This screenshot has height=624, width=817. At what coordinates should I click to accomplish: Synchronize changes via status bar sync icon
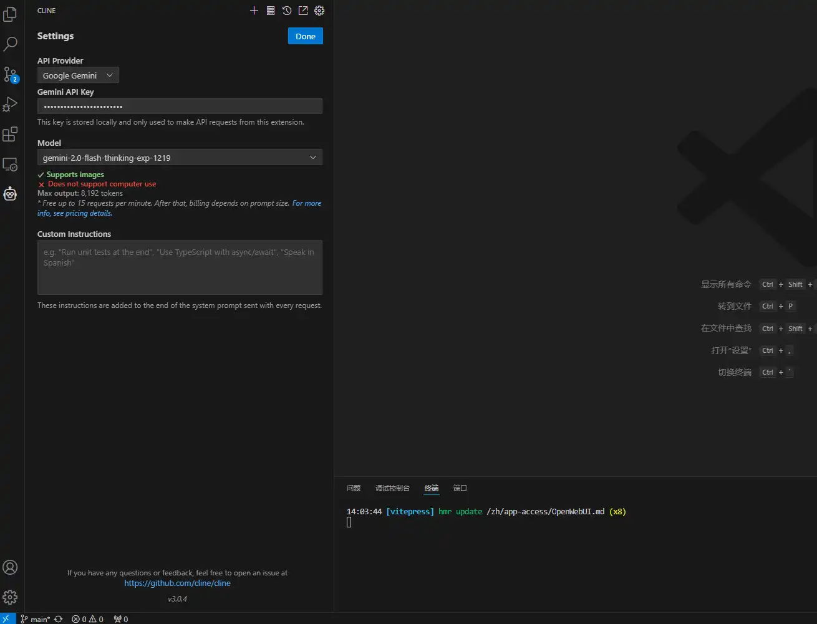(59, 619)
